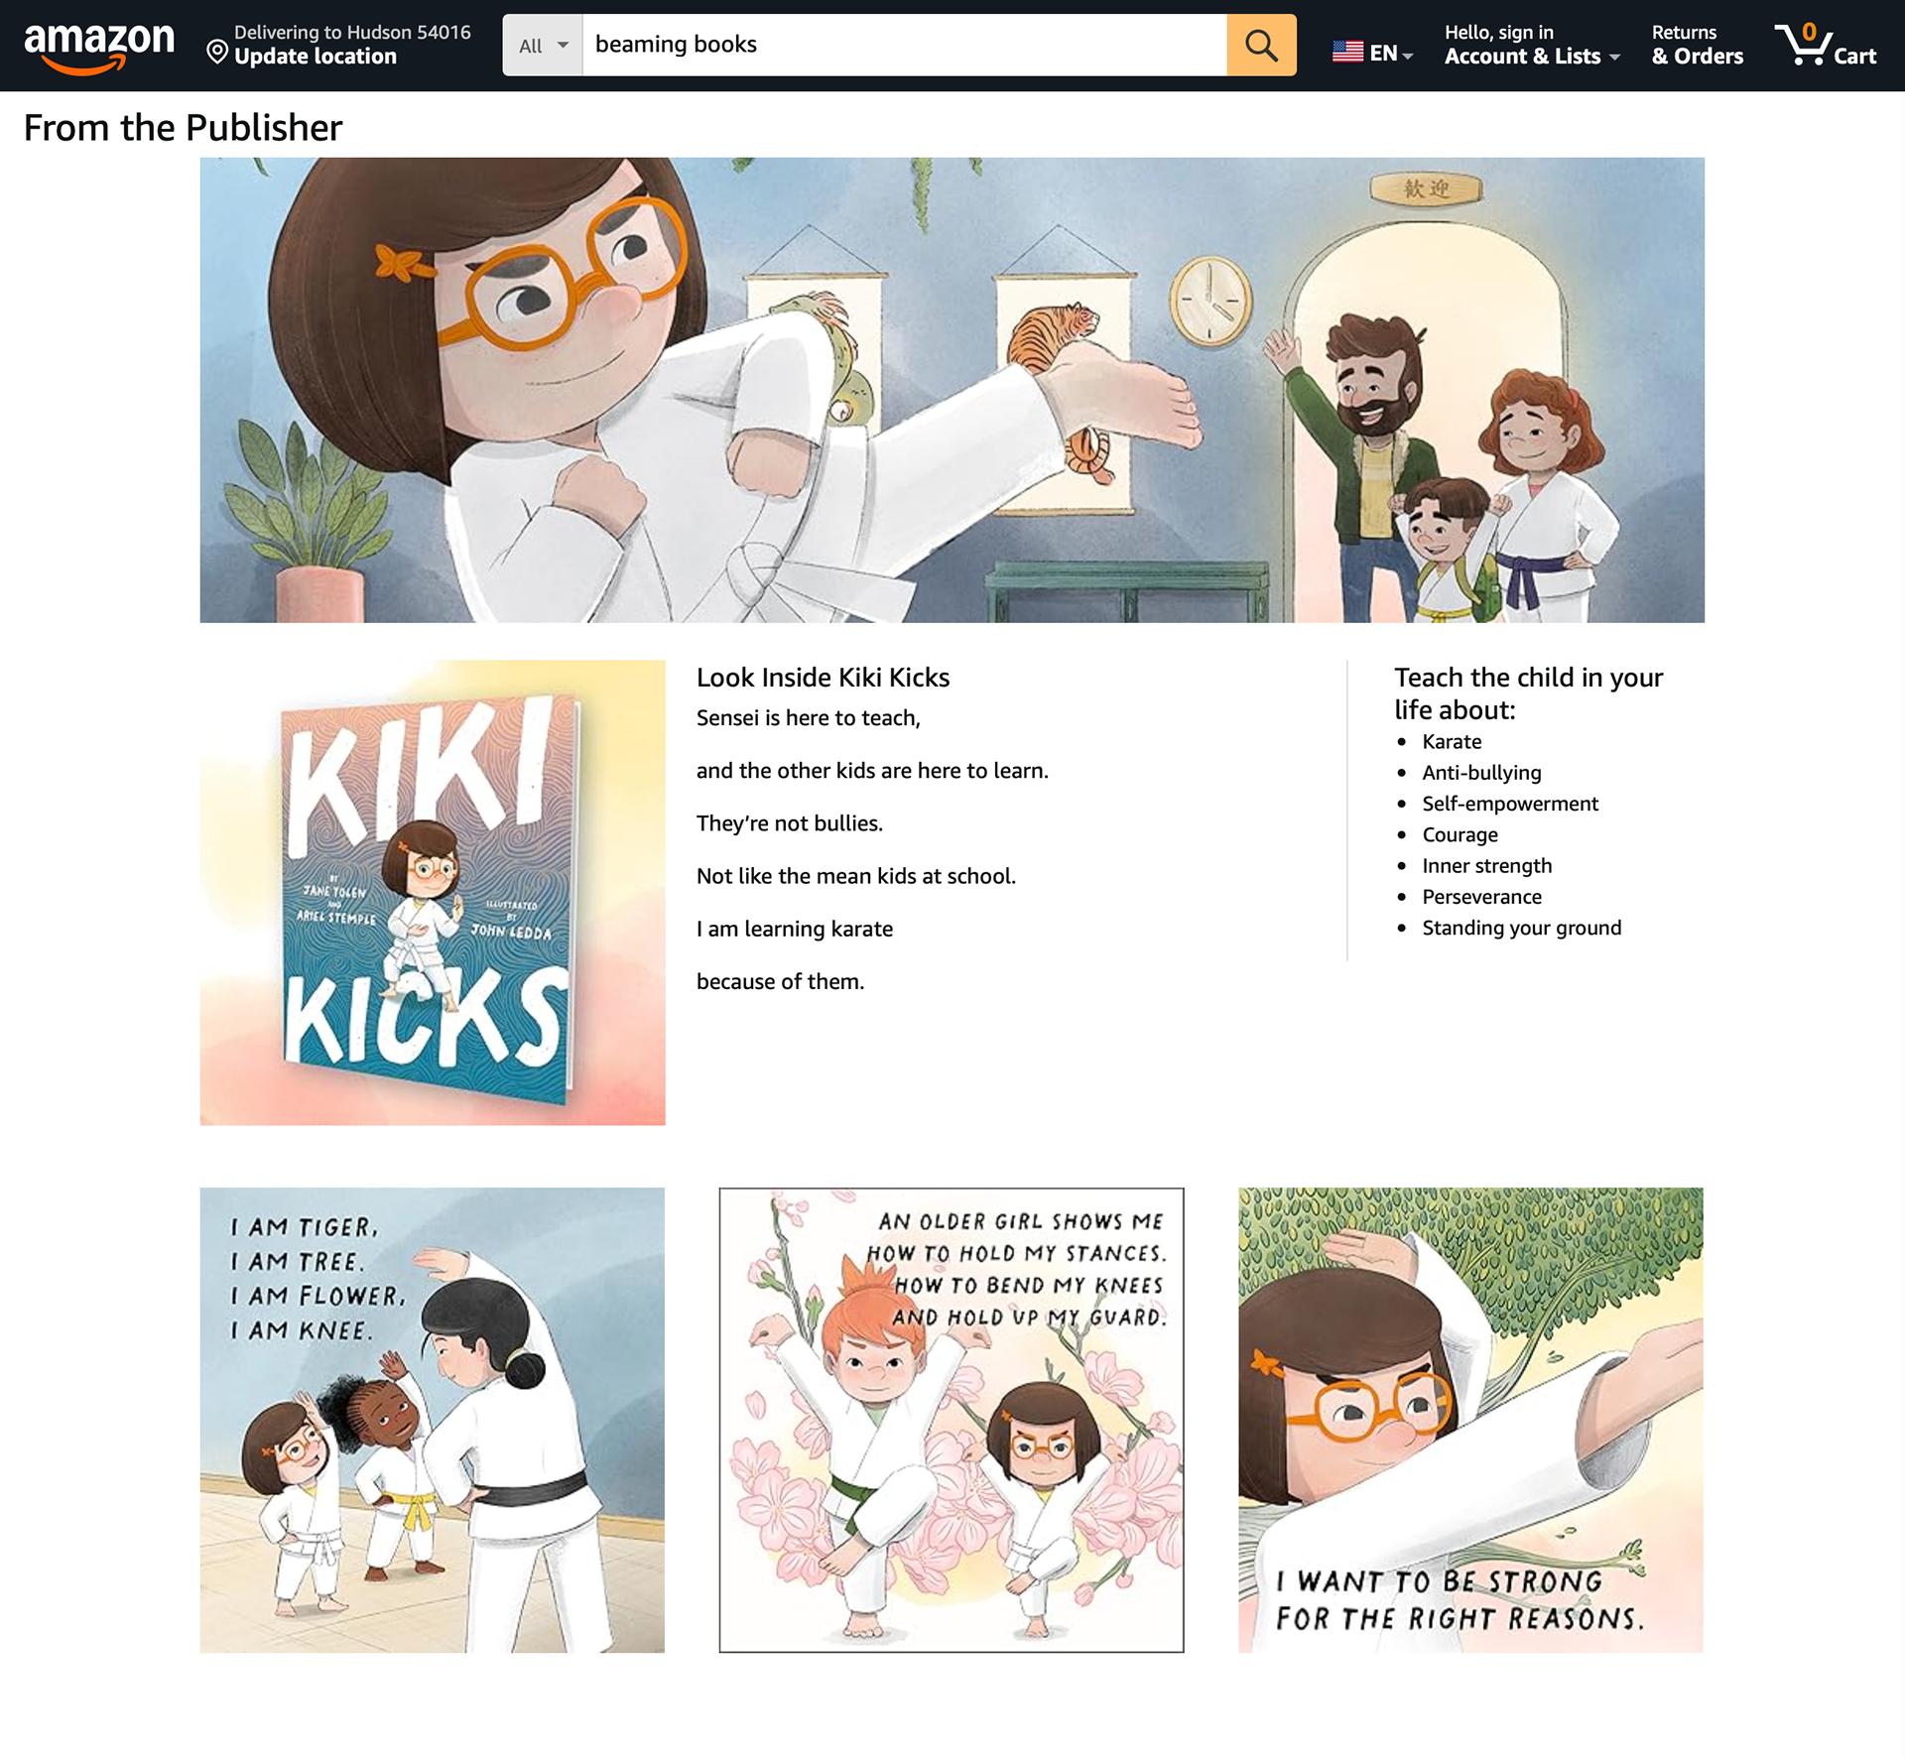Image resolution: width=1905 pixels, height=1757 pixels.
Task: Click the 'Hello, sign in' text
Action: click(1498, 33)
